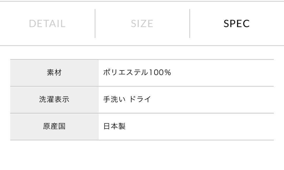Viewport: 284px width, 170px height.
Task: Click the divider between SIZE and SPEC tabs
Action: click(x=189, y=23)
